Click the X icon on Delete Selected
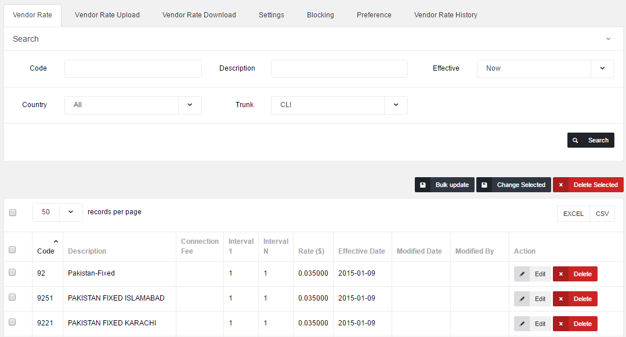 [561, 185]
